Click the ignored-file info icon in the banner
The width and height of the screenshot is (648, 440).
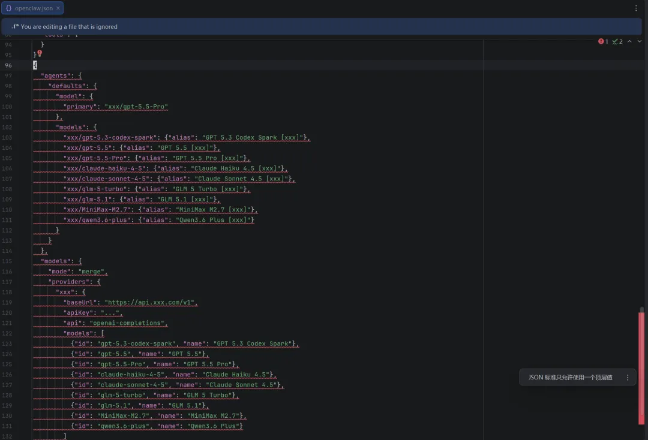pos(15,26)
